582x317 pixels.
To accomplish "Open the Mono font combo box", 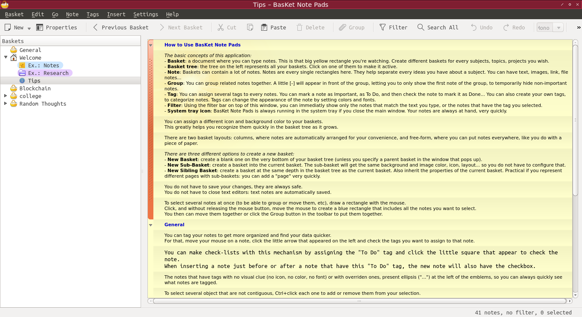I will (550, 28).
